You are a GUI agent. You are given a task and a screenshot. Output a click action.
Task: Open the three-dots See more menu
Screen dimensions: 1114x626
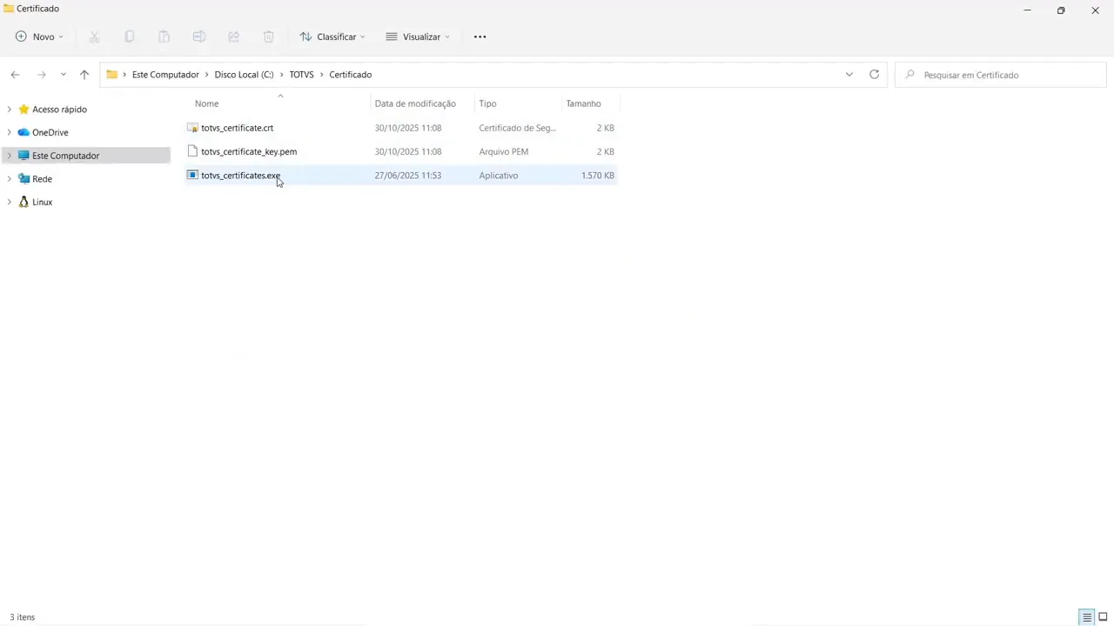click(480, 37)
